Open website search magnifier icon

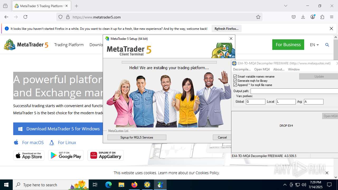(327, 45)
